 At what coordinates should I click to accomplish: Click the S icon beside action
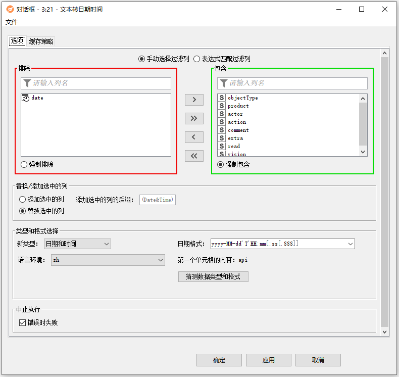222,122
